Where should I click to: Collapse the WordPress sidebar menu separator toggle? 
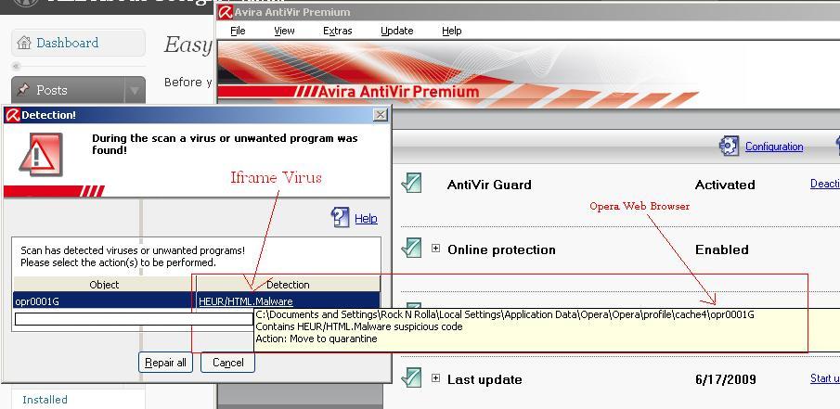16,67
